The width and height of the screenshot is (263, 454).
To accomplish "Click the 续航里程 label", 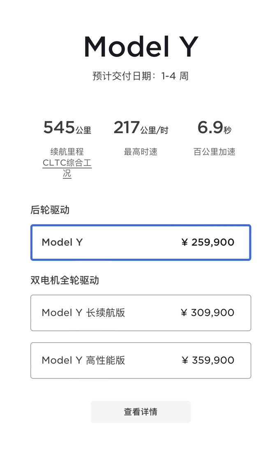I will [x=67, y=152].
